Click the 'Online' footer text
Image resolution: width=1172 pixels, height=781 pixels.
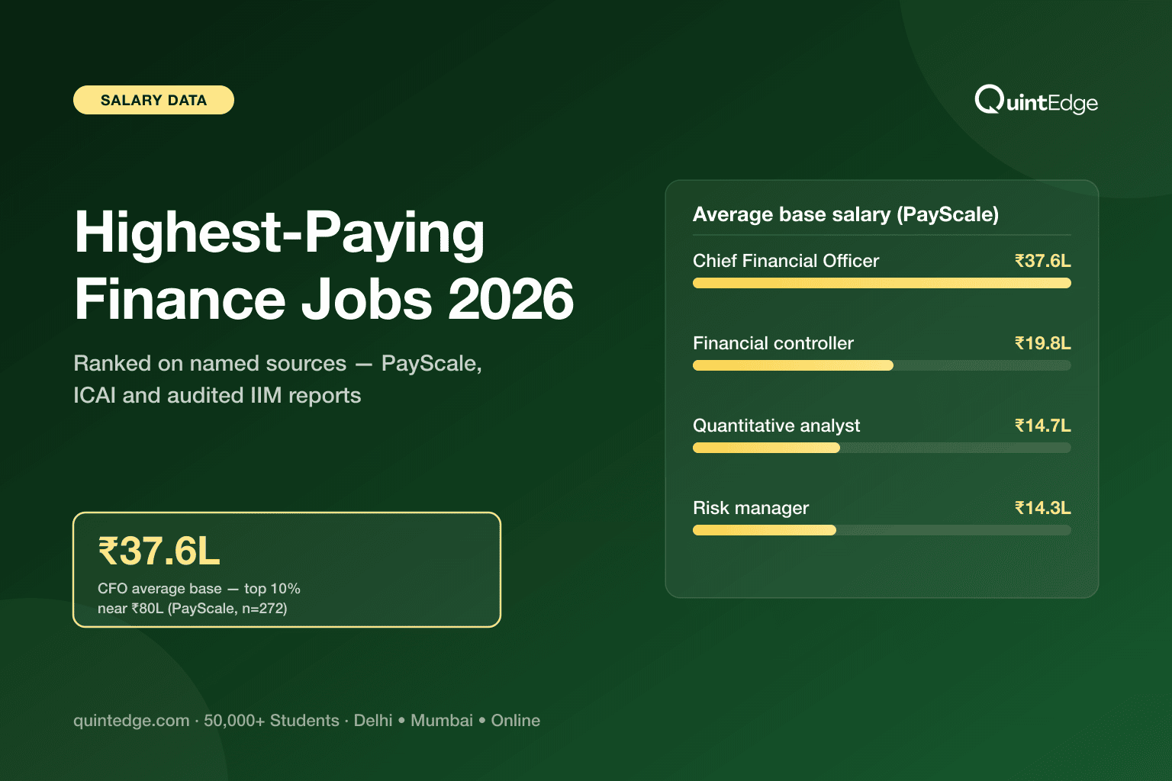pos(516,721)
